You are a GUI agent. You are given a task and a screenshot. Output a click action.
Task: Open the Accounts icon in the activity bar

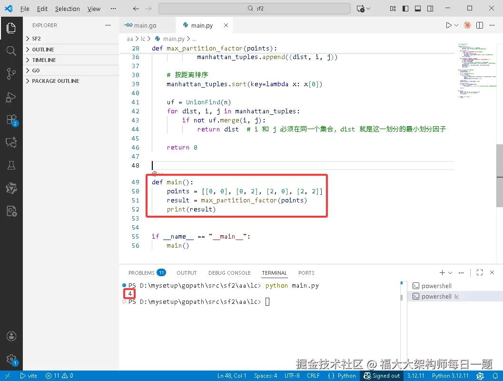point(11,336)
